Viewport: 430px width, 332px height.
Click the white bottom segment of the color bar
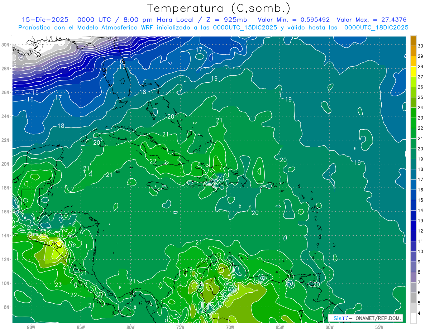point(413,318)
